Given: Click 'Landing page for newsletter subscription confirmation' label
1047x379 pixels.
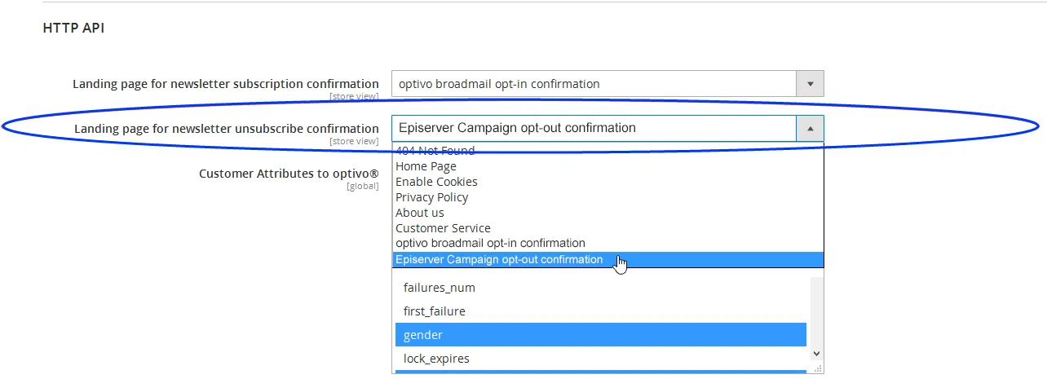Looking at the screenshot, I should [x=226, y=84].
